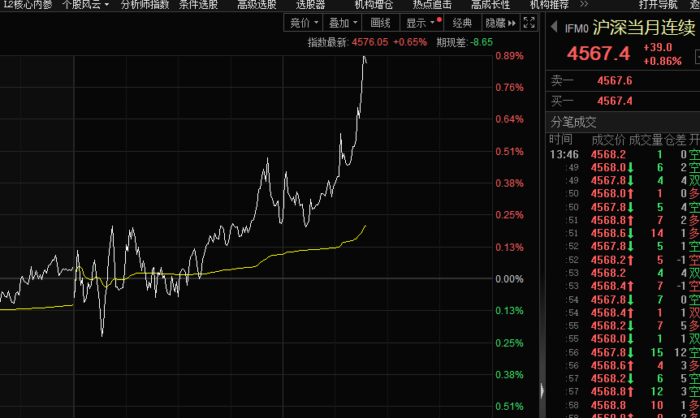The image size is (700, 418).
Task: Open the 竞价 dropdown
Action: (x=305, y=23)
